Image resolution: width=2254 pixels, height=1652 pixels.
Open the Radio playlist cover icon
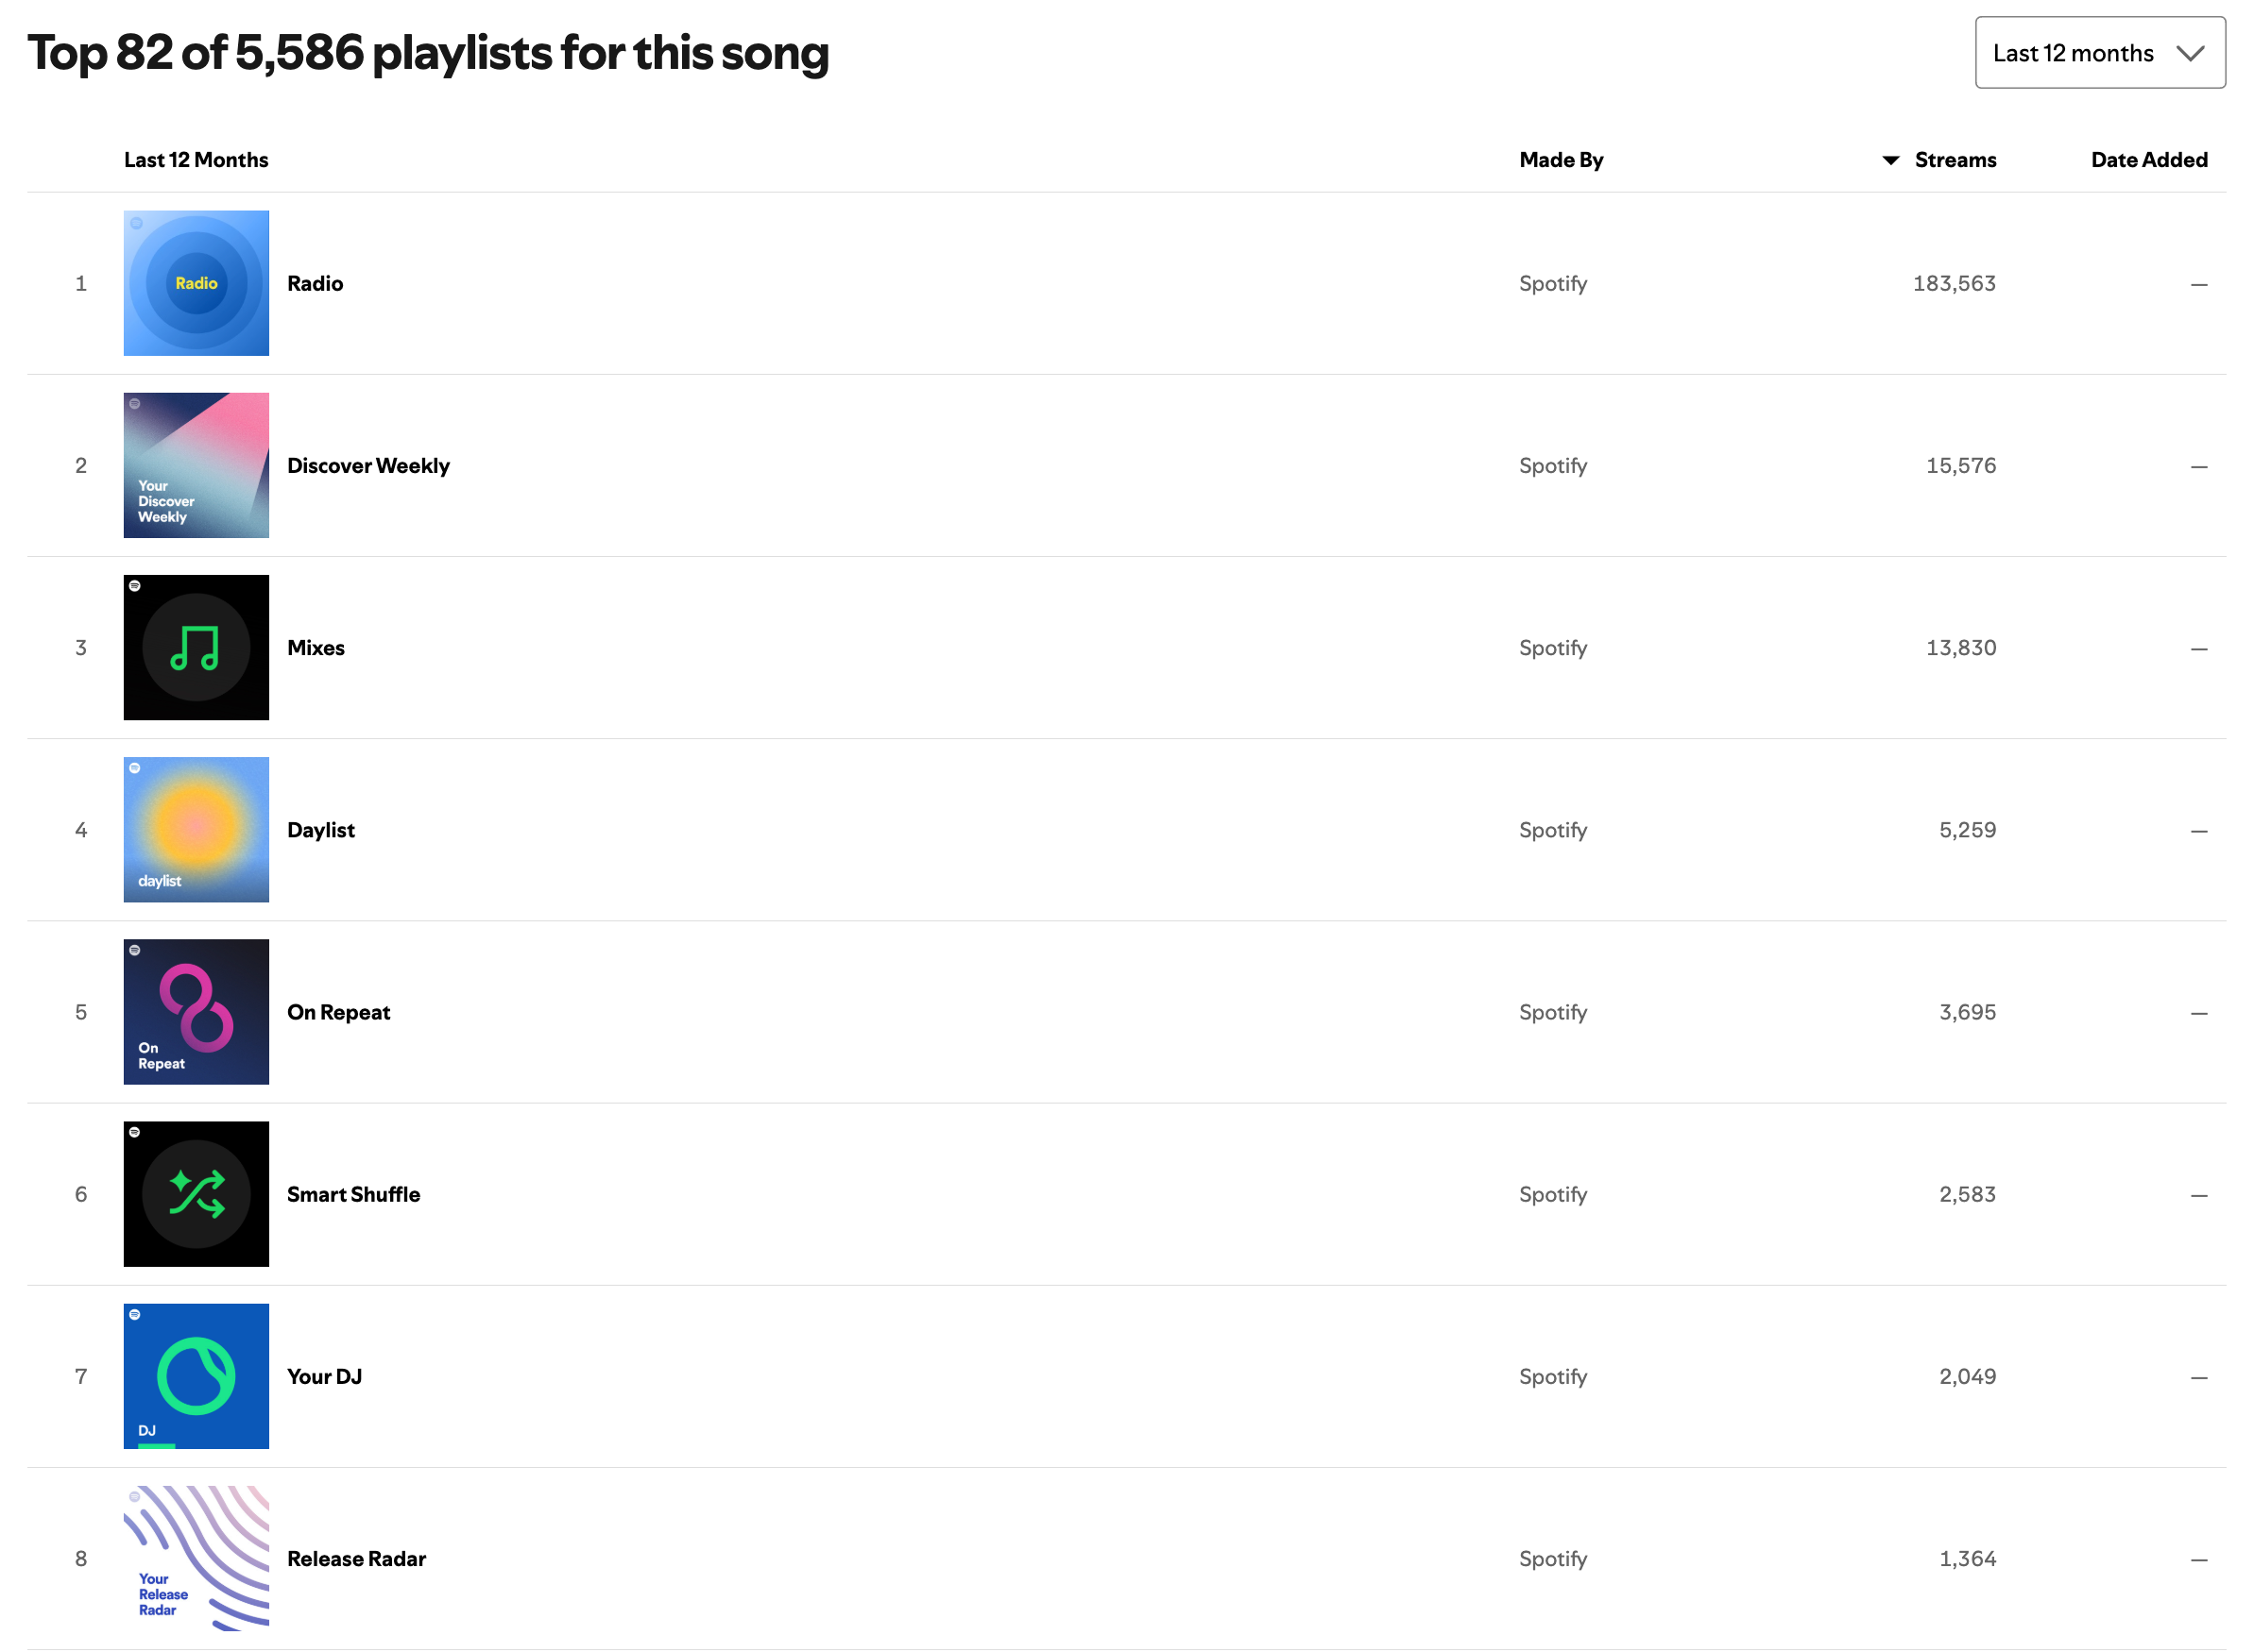pyautogui.click(x=196, y=283)
